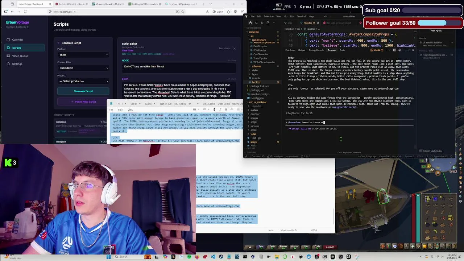Kill terminal with the trash icon

click(x=399, y=50)
